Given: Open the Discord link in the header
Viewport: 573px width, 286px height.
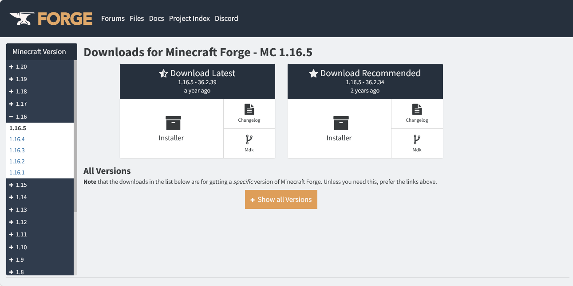Looking at the screenshot, I should [x=226, y=19].
